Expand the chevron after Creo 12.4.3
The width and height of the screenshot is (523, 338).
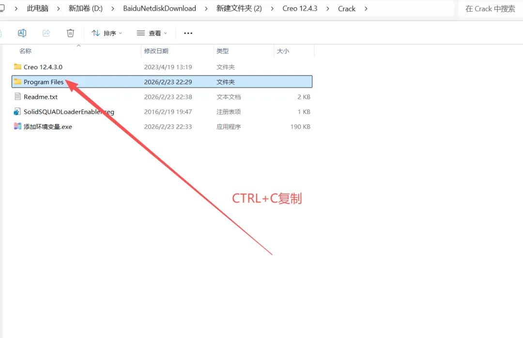pyautogui.click(x=327, y=9)
